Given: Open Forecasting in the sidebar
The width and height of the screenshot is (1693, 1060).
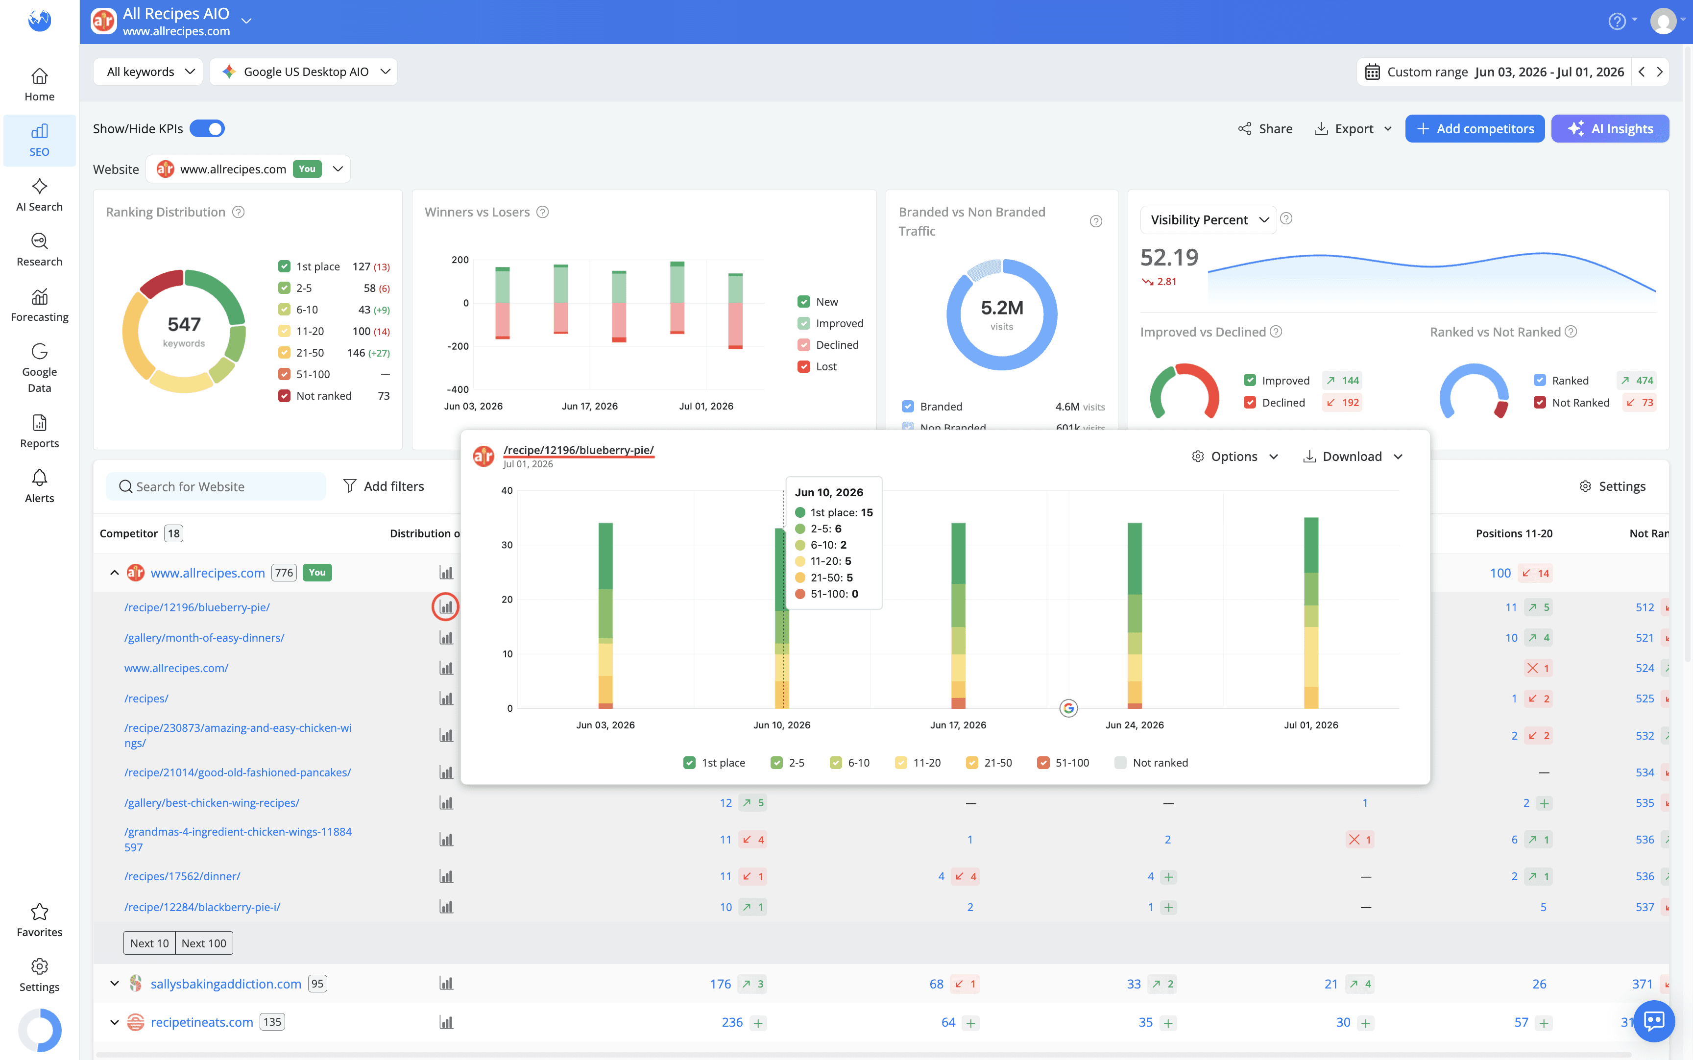Looking at the screenshot, I should [39, 306].
